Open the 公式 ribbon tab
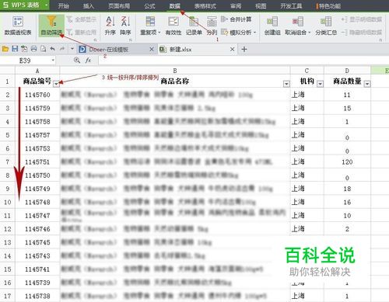This screenshot has height=302, width=389. coord(149,5)
